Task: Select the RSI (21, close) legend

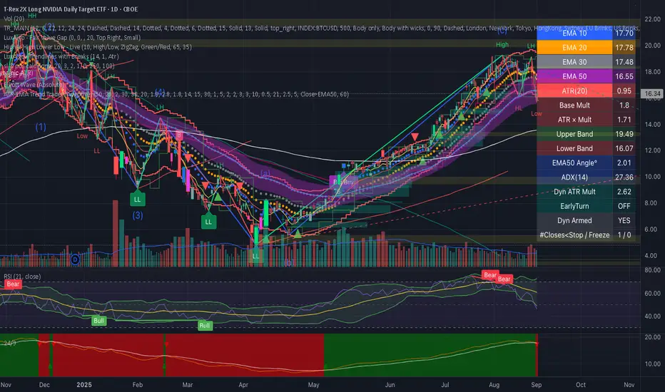Action: coord(23,277)
